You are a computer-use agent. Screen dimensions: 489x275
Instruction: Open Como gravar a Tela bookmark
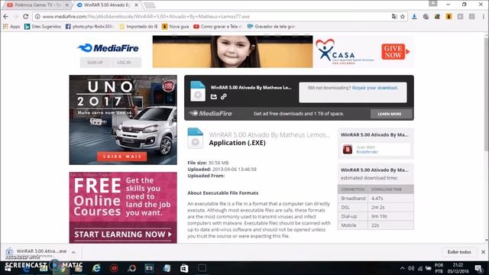(x=218, y=27)
